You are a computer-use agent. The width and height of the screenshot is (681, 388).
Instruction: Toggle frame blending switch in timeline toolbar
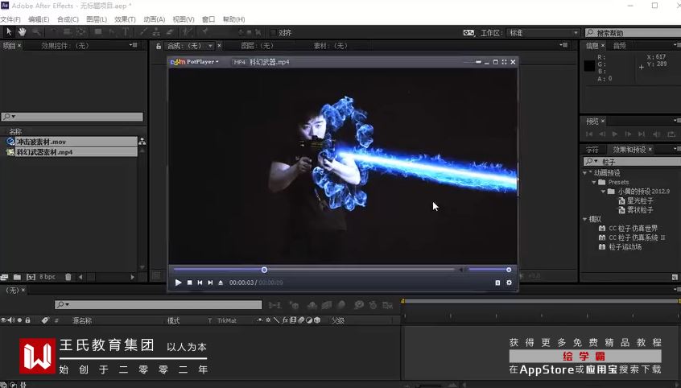point(327,305)
